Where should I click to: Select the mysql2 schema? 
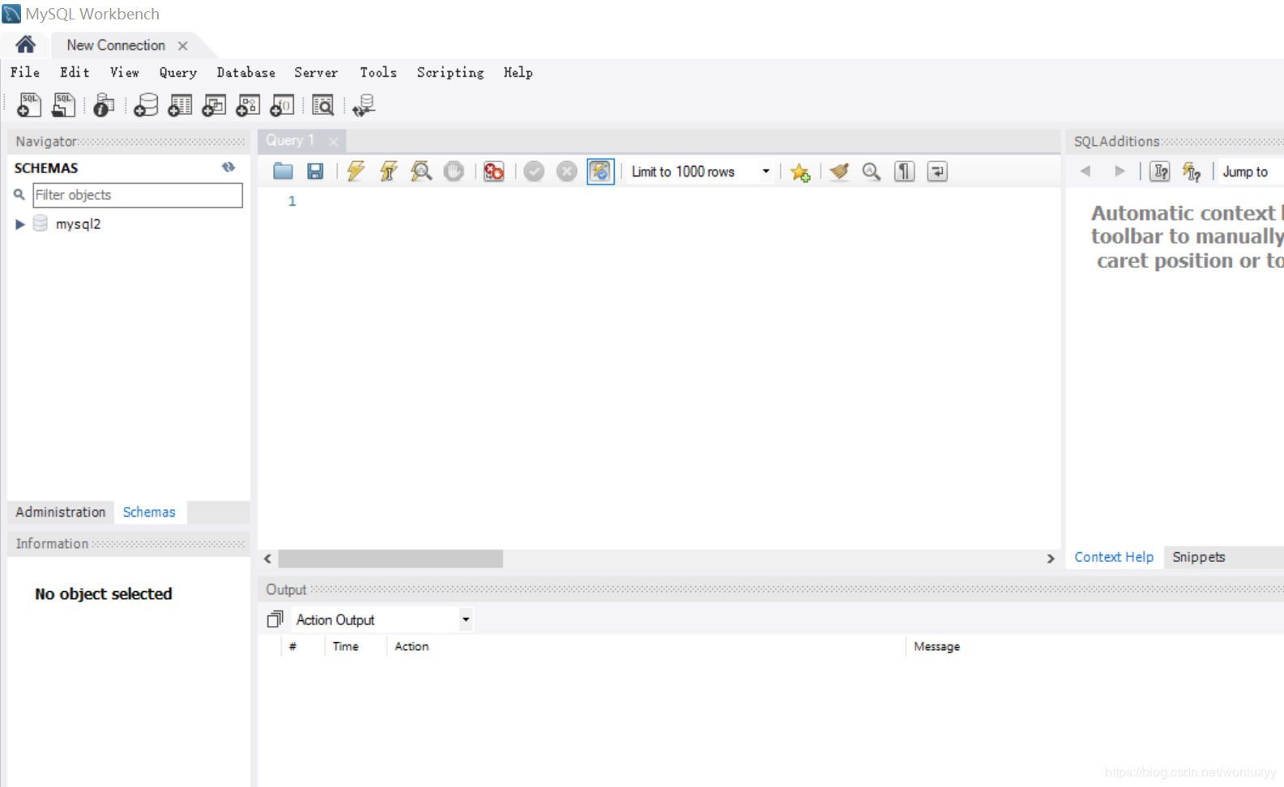pyautogui.click(x=78, y=224)
